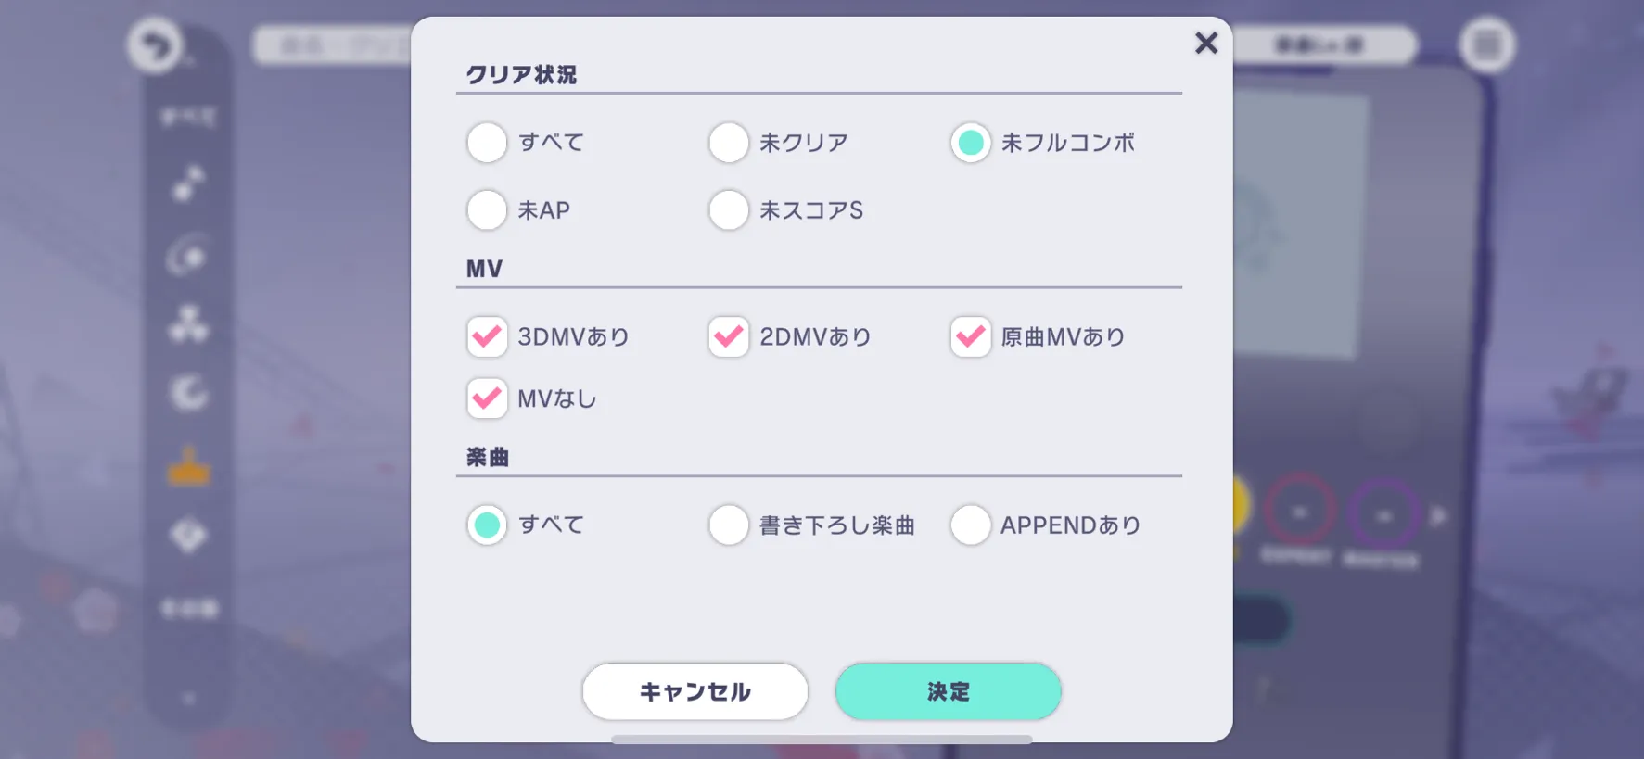Close the filter dialog with the X
The image size is (1644, 759).
click(x=1205, y=43)
